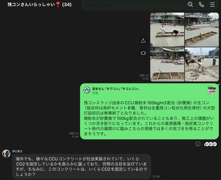Click the 11:53 timestamp by the photos
This screenshot has width=221, height=180.
tap(145, 78)
